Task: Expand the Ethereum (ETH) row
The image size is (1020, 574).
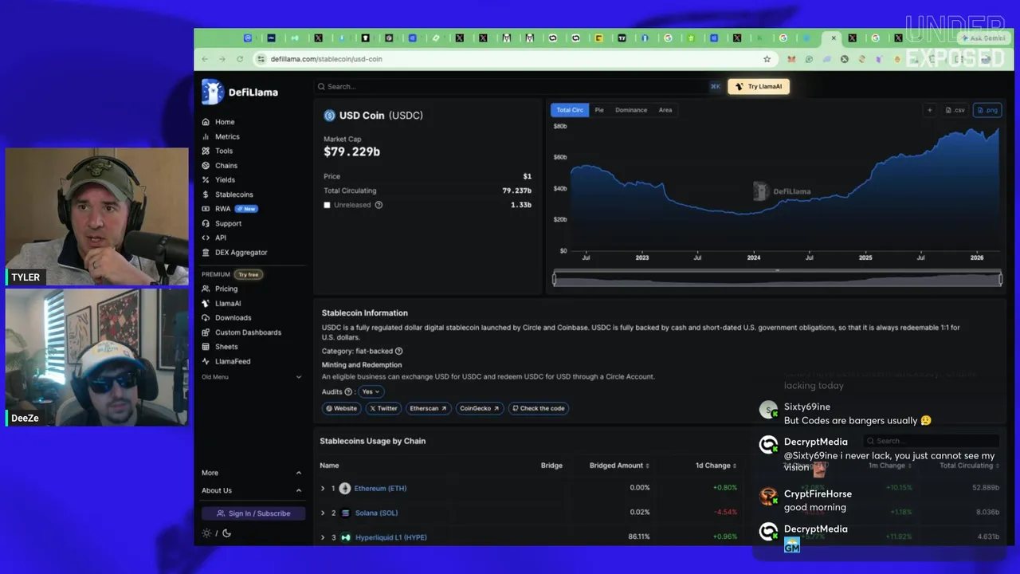Action: click(x=323, y=488)
